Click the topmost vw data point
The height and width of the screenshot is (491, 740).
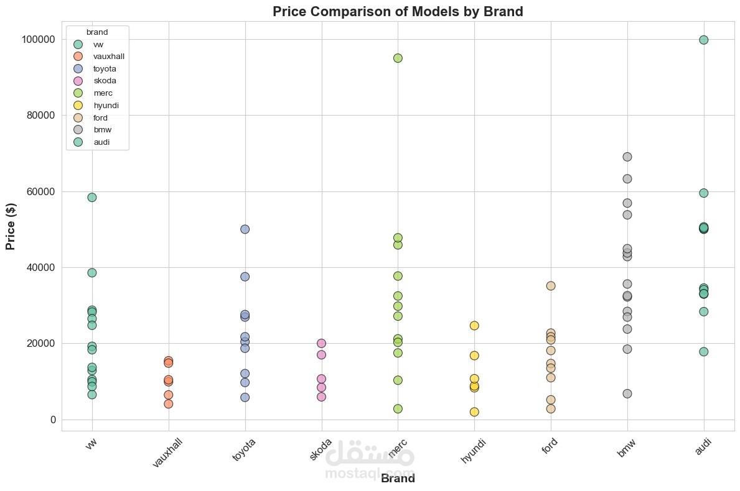(92, 197)
